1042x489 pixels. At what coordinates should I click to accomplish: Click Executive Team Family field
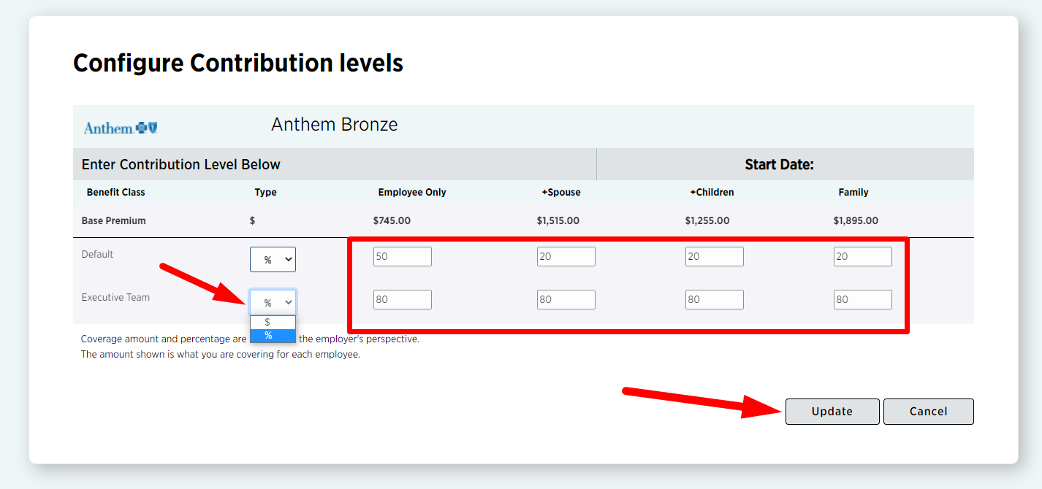(862, 300)
